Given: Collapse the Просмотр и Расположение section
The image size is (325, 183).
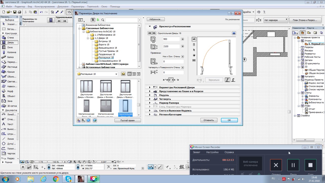Looking at the screenshot, I should pos(150,26).
